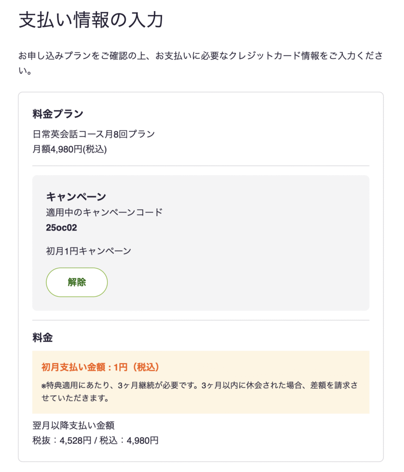This screenshot has height=472, width=404.
Task: Select the 料金プラン section heading
Action: pos(58,114)
